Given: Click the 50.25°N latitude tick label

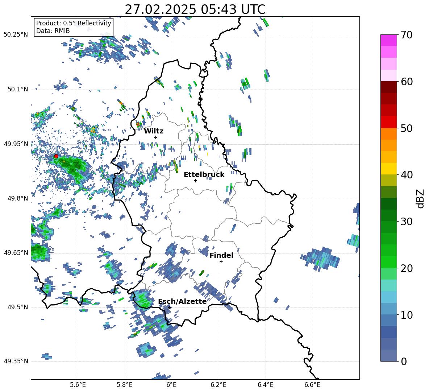Looking at the screenshot, I should (16, 35).
